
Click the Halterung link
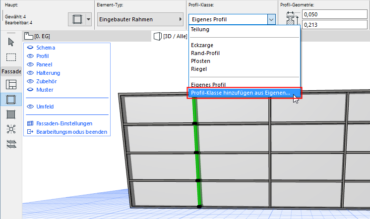(48, 73)
